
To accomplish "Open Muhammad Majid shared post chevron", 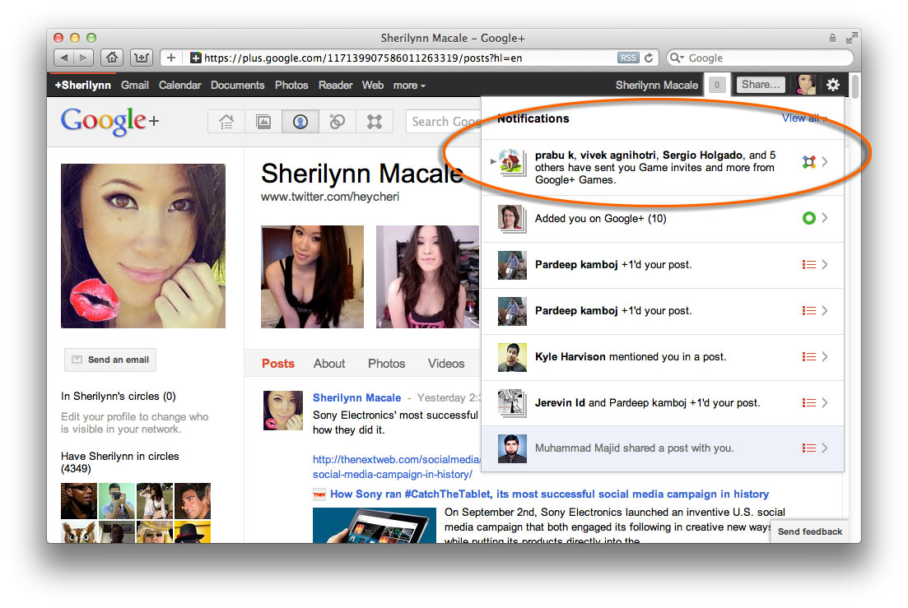I will pyautogui.click(x=825, y=448).
